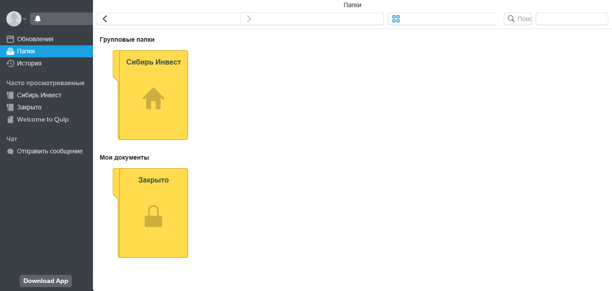Click Отправить сообщение in chat section
This screenshot has height=291, width=612.
[46, 151]
